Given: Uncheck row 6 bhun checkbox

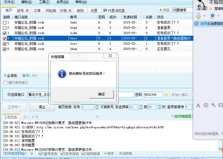Looking at the screenshot, I should (4, 49).
